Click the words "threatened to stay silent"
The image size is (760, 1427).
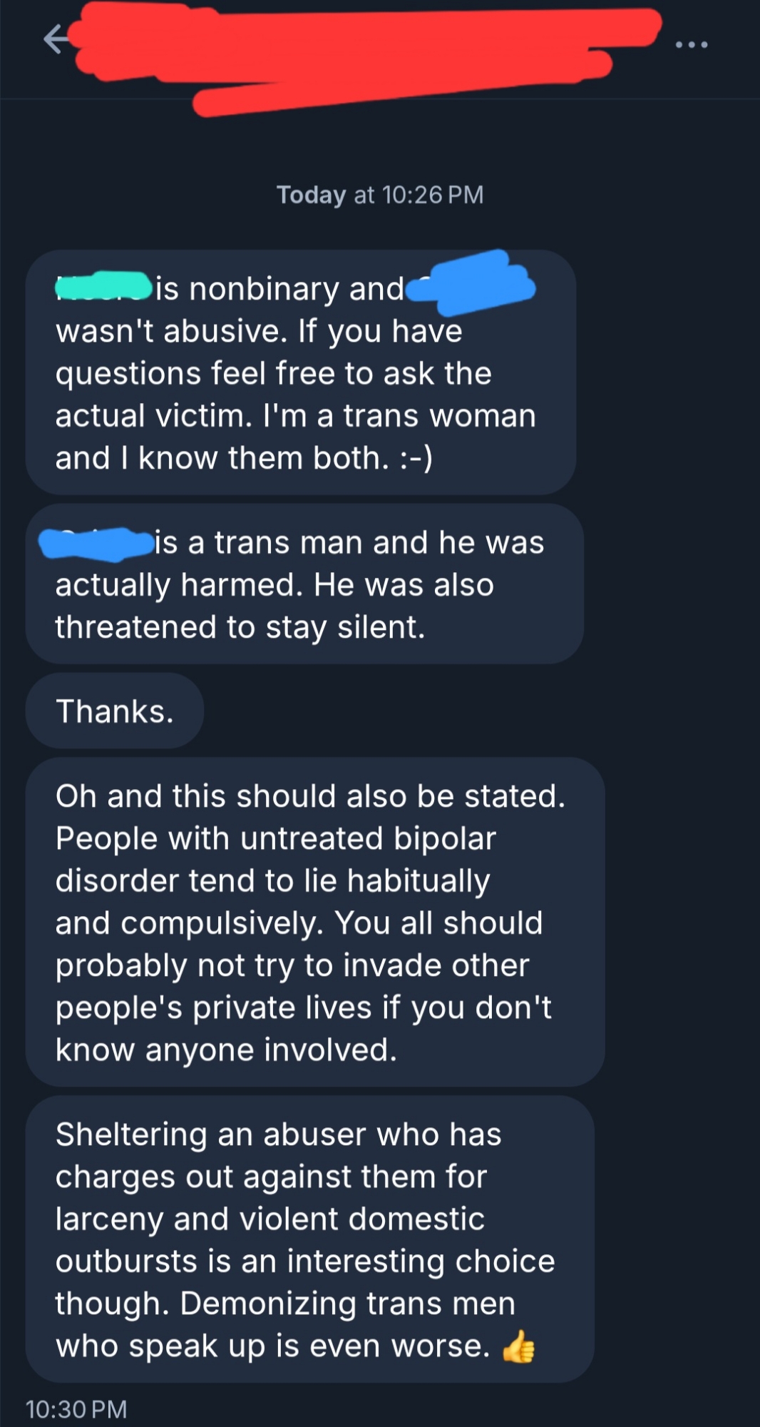pyautogui.click(x=240, y=627)
